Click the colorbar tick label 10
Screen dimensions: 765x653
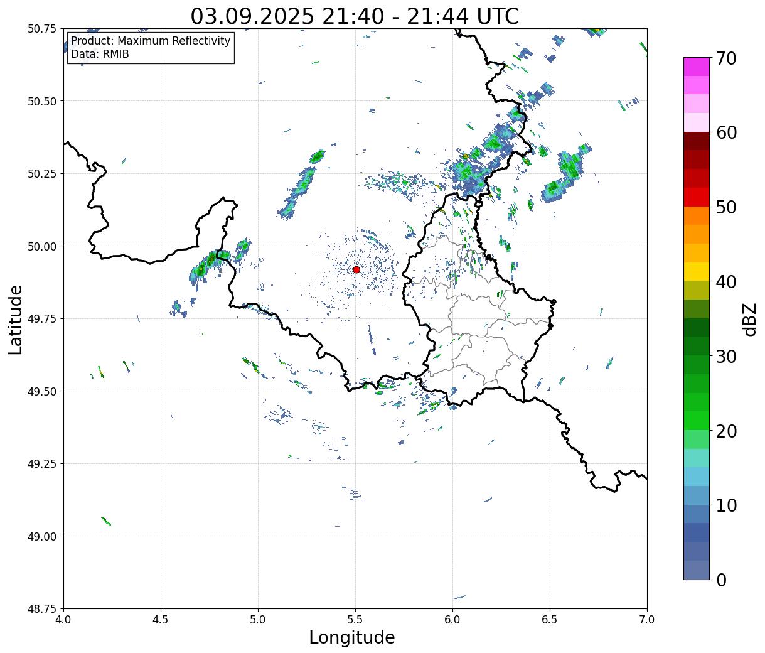(x=725, y=505)
